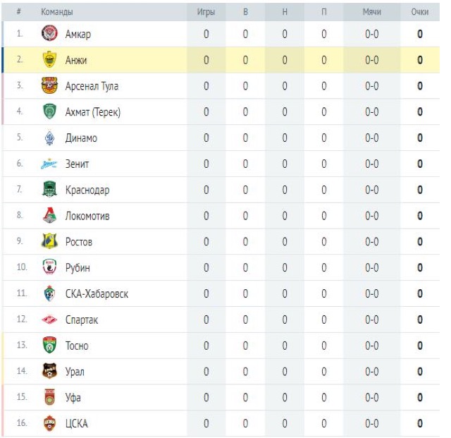Viewport: 451px width, 438px height.
Task: Sort table by Очки column header
Action: pos(419,13)
